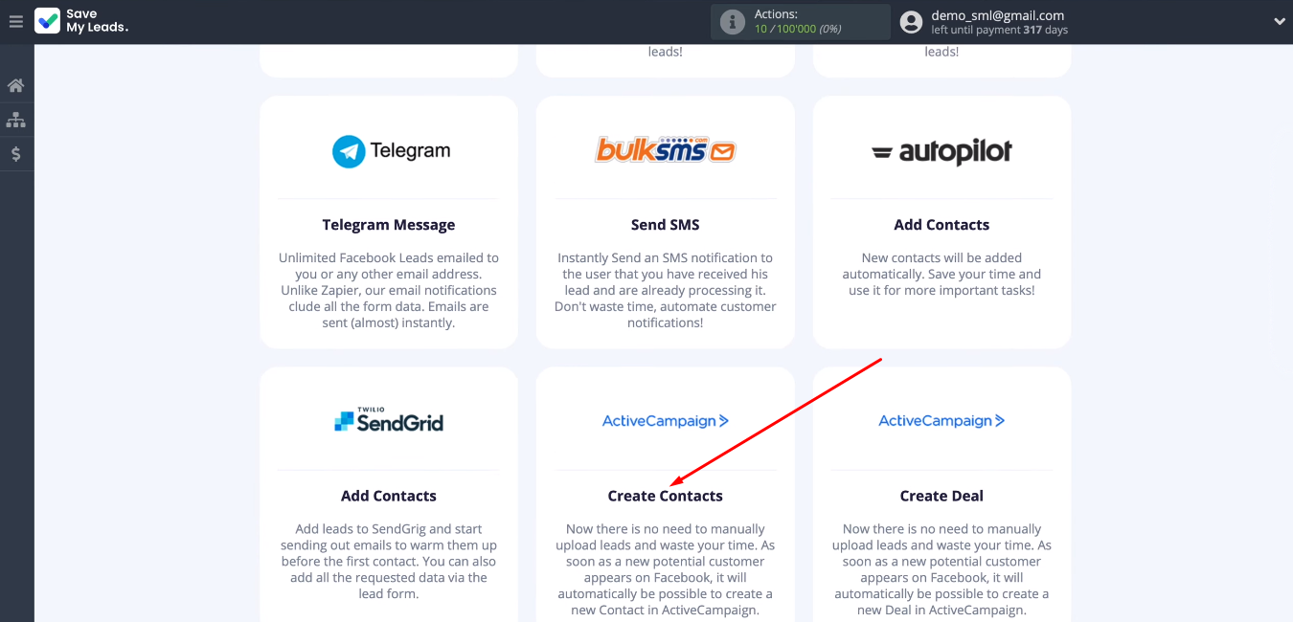Select the Send SMS title
1293x622 pixels.
click(666, 225)
